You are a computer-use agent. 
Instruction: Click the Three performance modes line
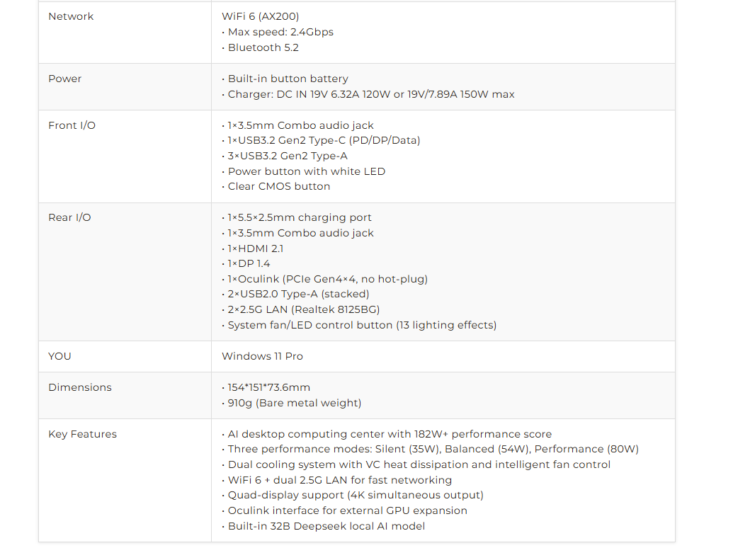(431, 449)
